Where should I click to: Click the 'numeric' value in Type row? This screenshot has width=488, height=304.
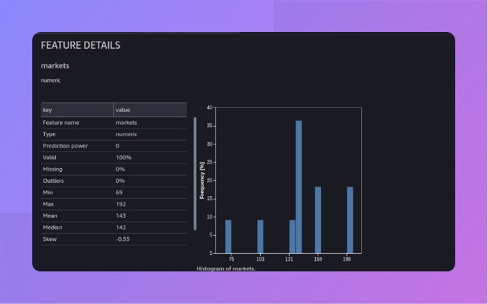coord(126,135)
